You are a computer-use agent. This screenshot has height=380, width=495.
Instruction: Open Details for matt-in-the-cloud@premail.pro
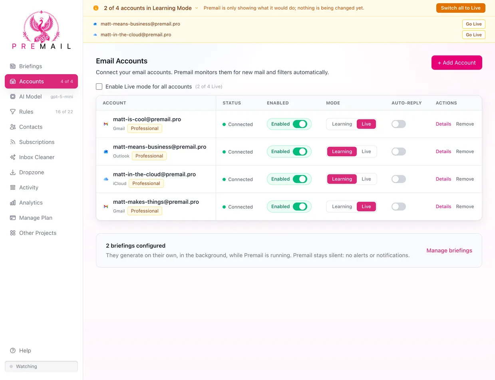point(443,179)
